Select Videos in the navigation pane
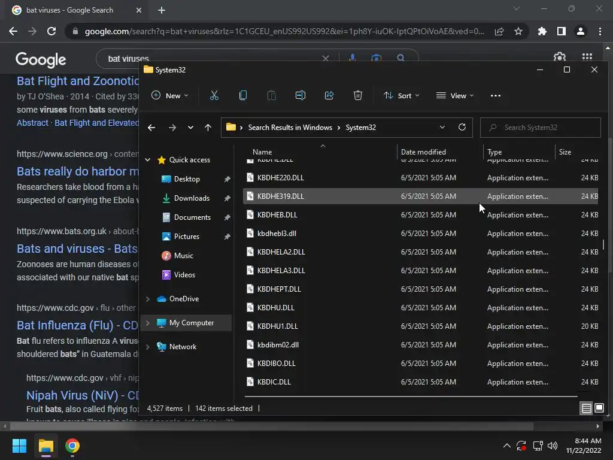This screenshot has height=460, width=613. (184, 274)
